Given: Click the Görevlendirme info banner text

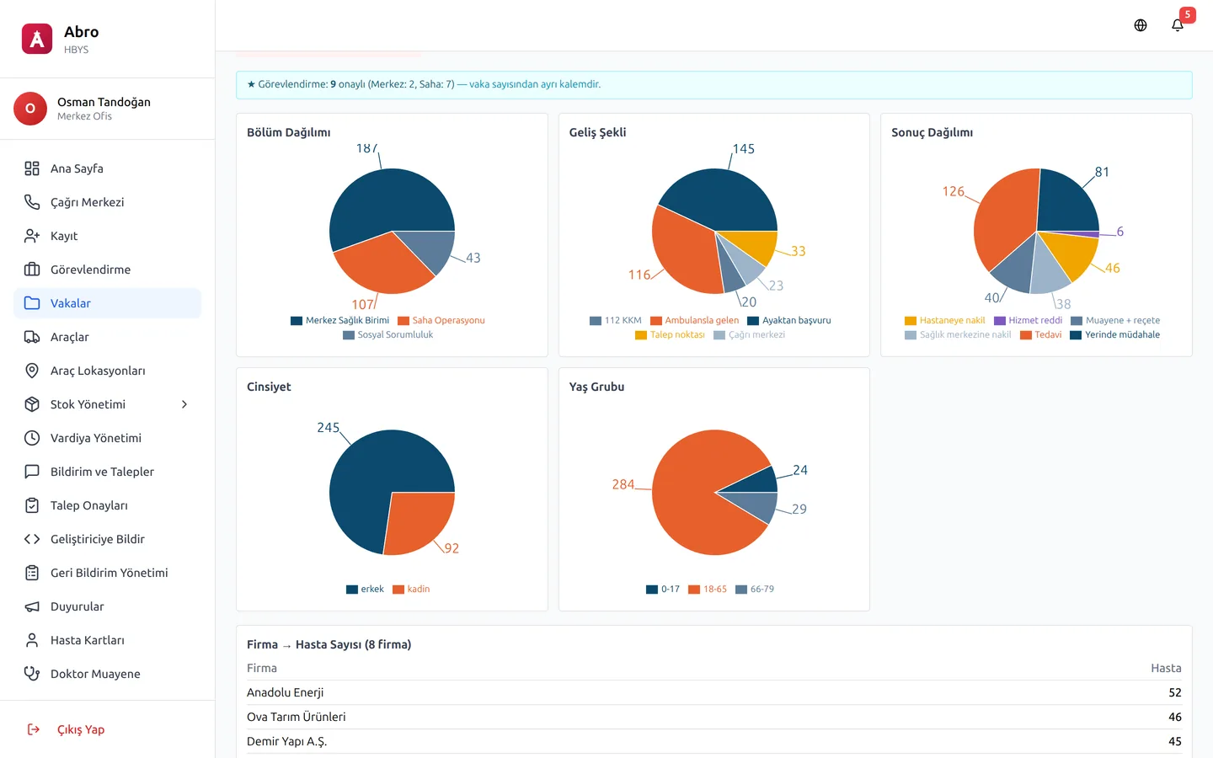Looking at the screenshot, I should click(424, 84).
